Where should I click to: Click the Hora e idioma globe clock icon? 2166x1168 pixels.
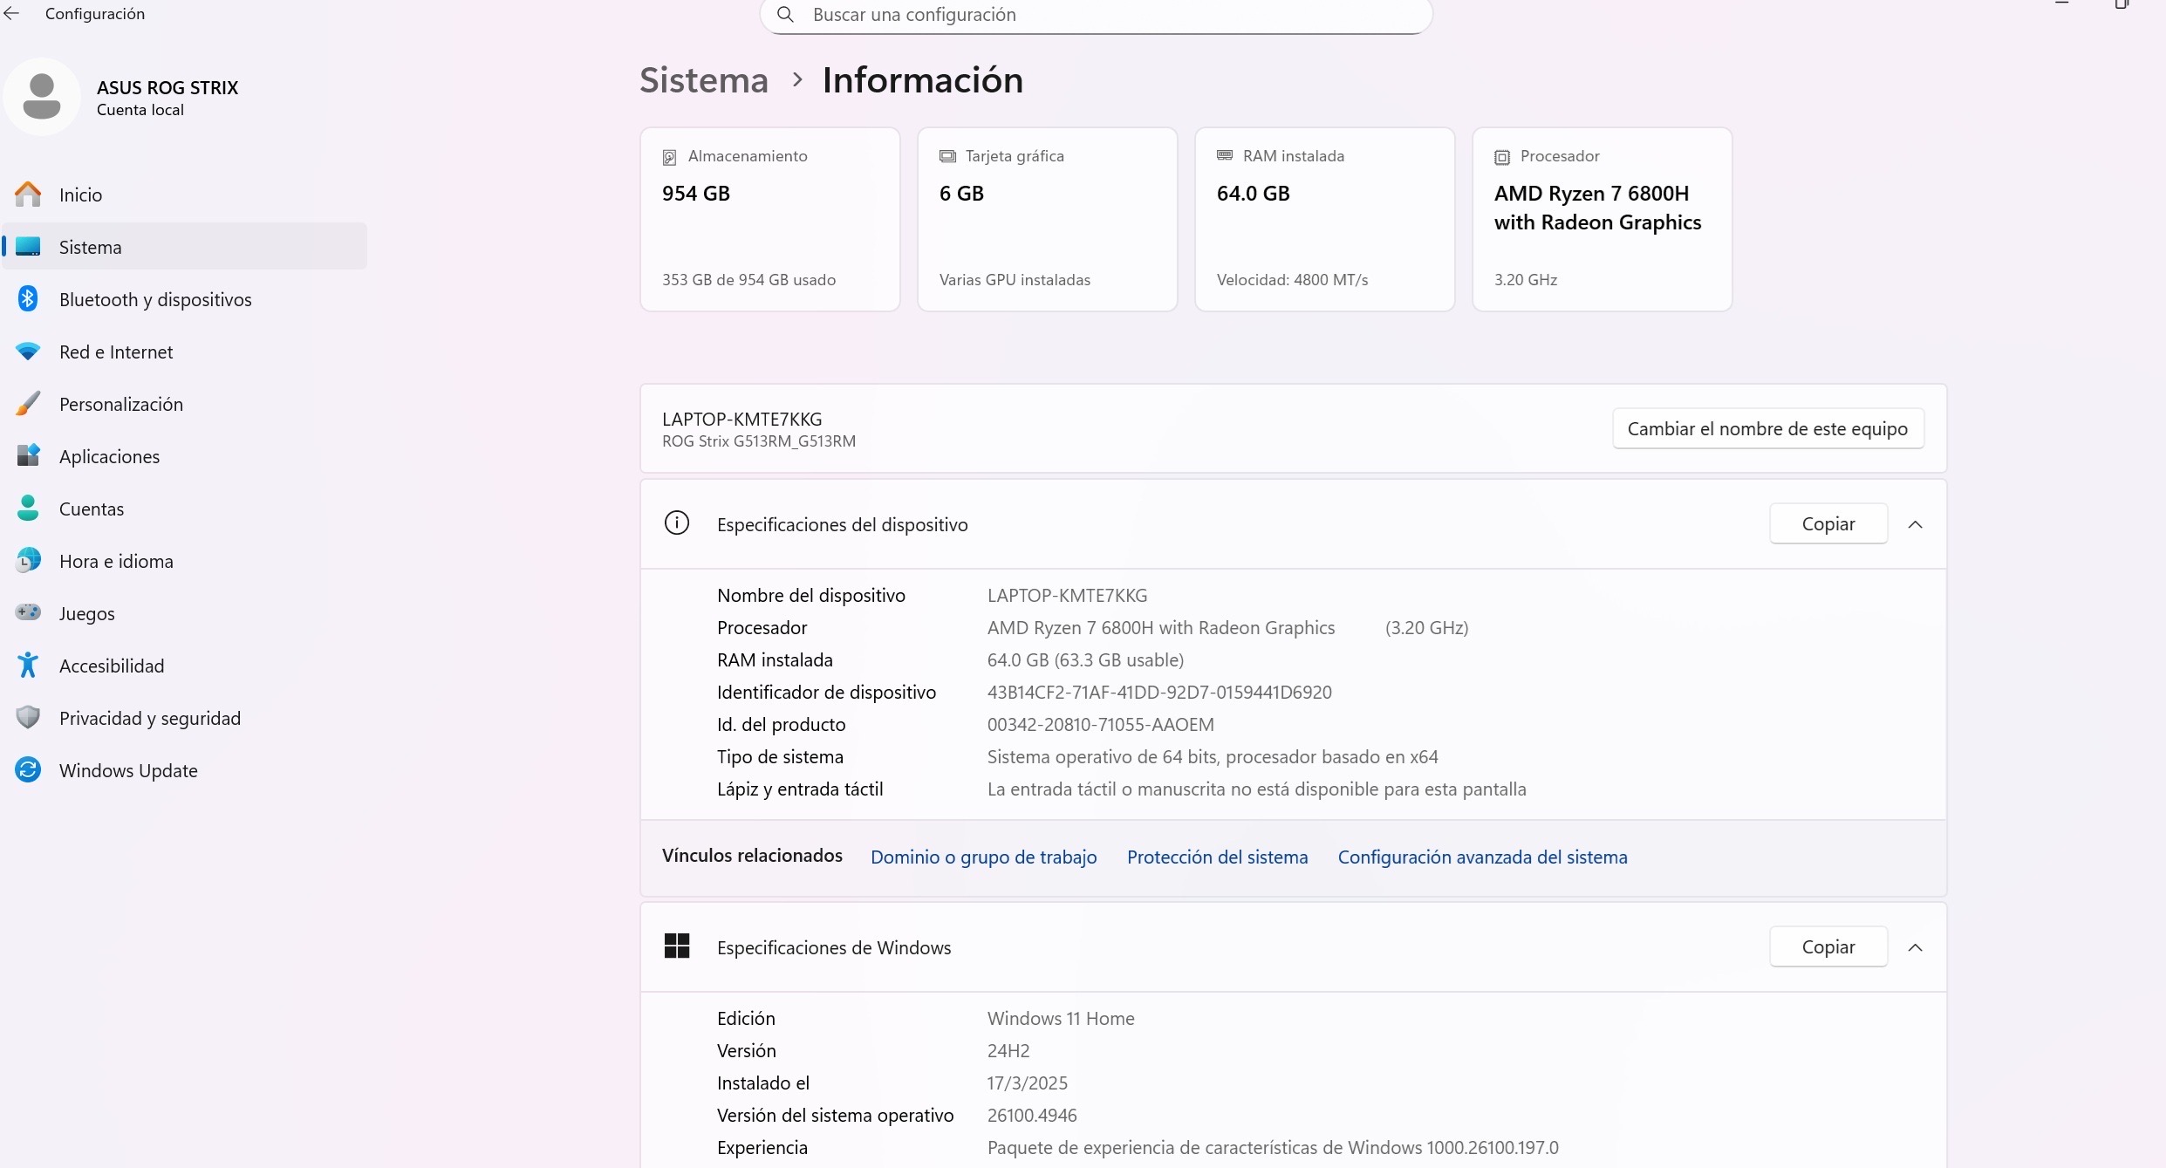point(28,560)
